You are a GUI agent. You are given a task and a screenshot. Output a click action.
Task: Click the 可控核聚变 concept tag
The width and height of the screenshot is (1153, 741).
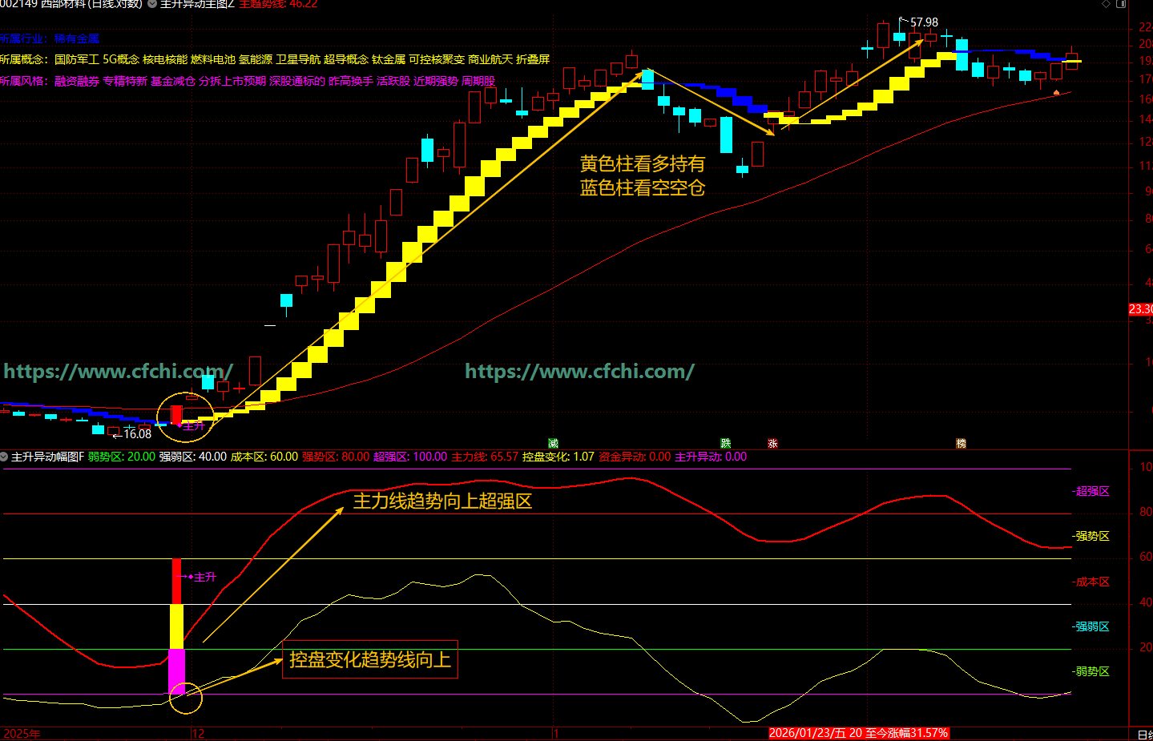point(437,59)
